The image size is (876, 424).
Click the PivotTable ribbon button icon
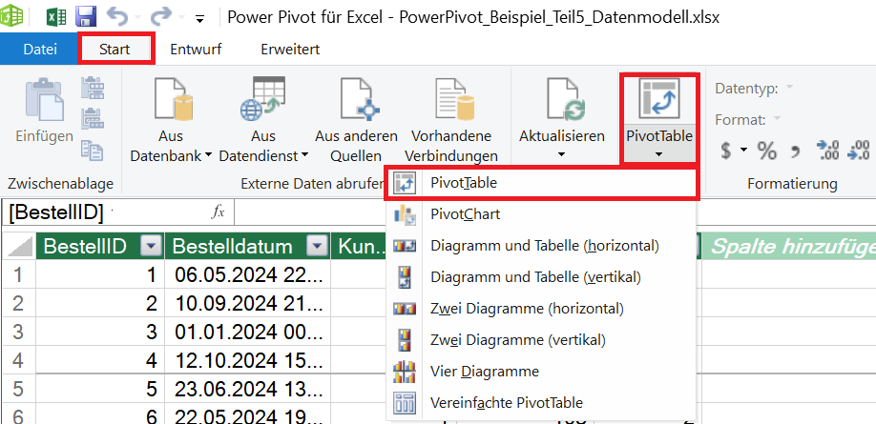pyautogui.click(x=659, y=98)
